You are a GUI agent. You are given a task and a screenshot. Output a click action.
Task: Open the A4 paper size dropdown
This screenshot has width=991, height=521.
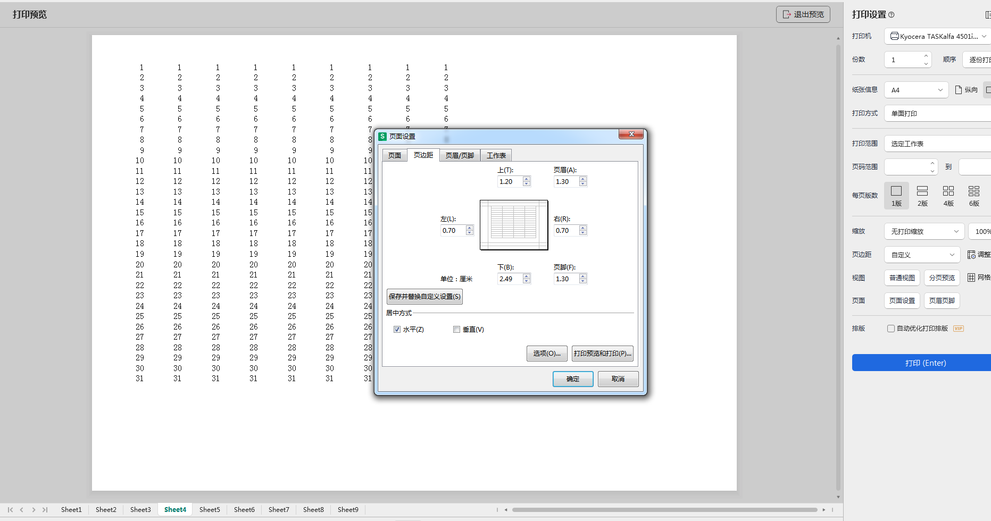click(x=916, y=90)
